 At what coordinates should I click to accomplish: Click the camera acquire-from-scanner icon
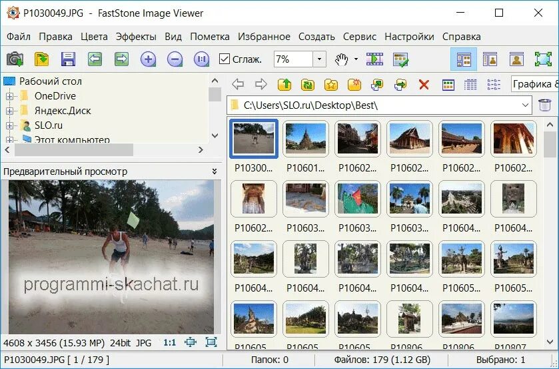coord(15,59)
